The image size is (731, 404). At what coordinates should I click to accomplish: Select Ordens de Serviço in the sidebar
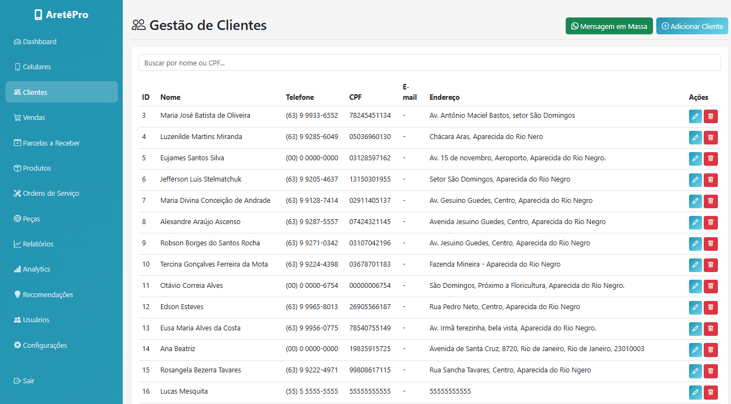coord(51,193)
